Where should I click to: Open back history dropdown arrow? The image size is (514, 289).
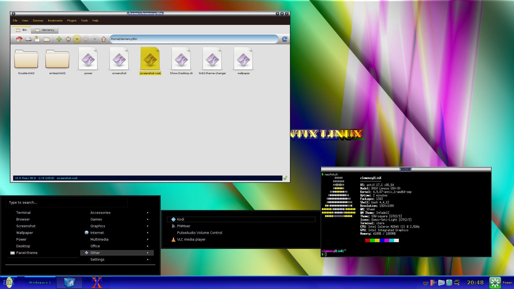[x=77, y=39]
